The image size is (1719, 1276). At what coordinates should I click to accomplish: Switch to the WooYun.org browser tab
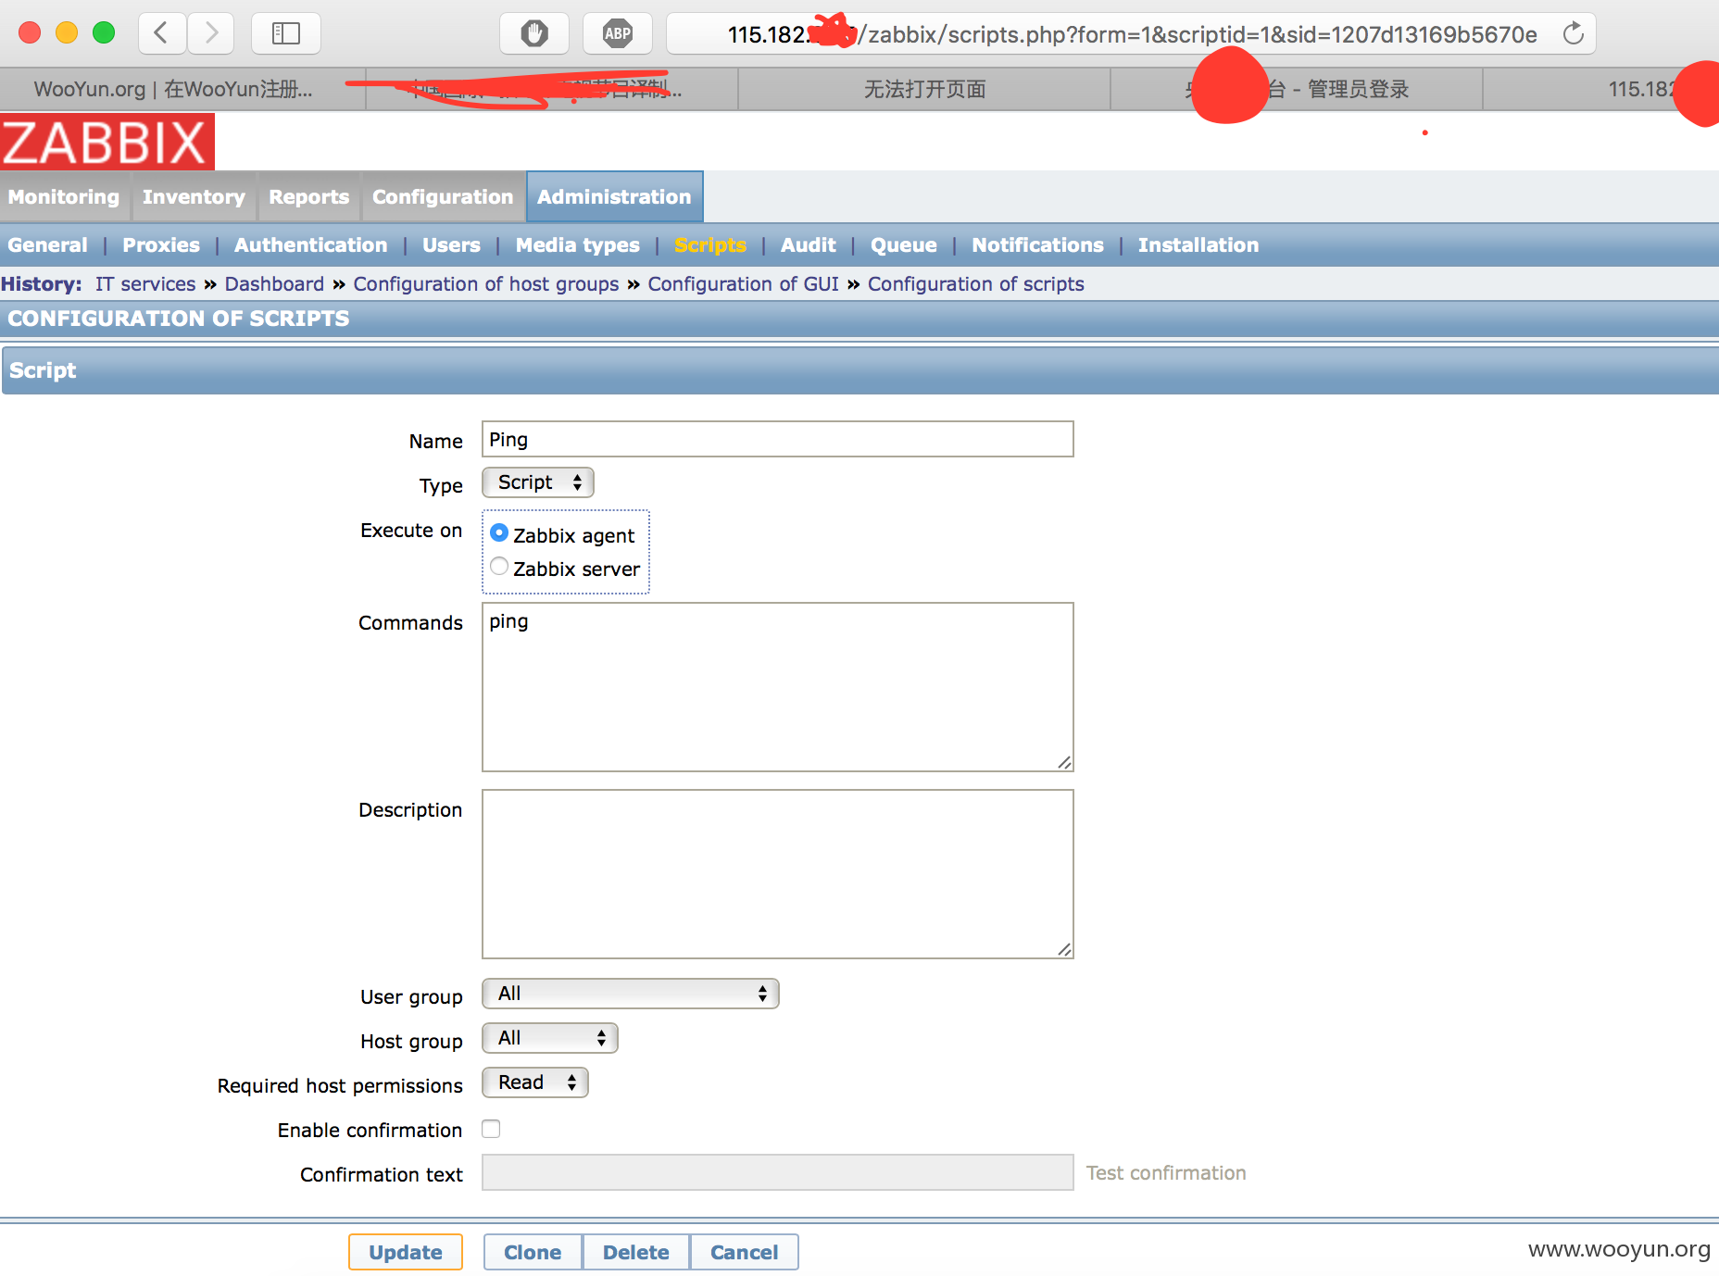pos(182,89)
